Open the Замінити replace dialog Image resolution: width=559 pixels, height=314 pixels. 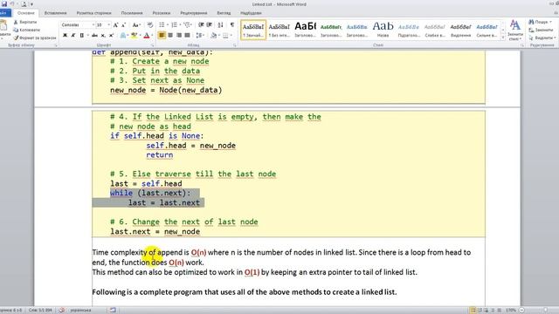point(542,30)
